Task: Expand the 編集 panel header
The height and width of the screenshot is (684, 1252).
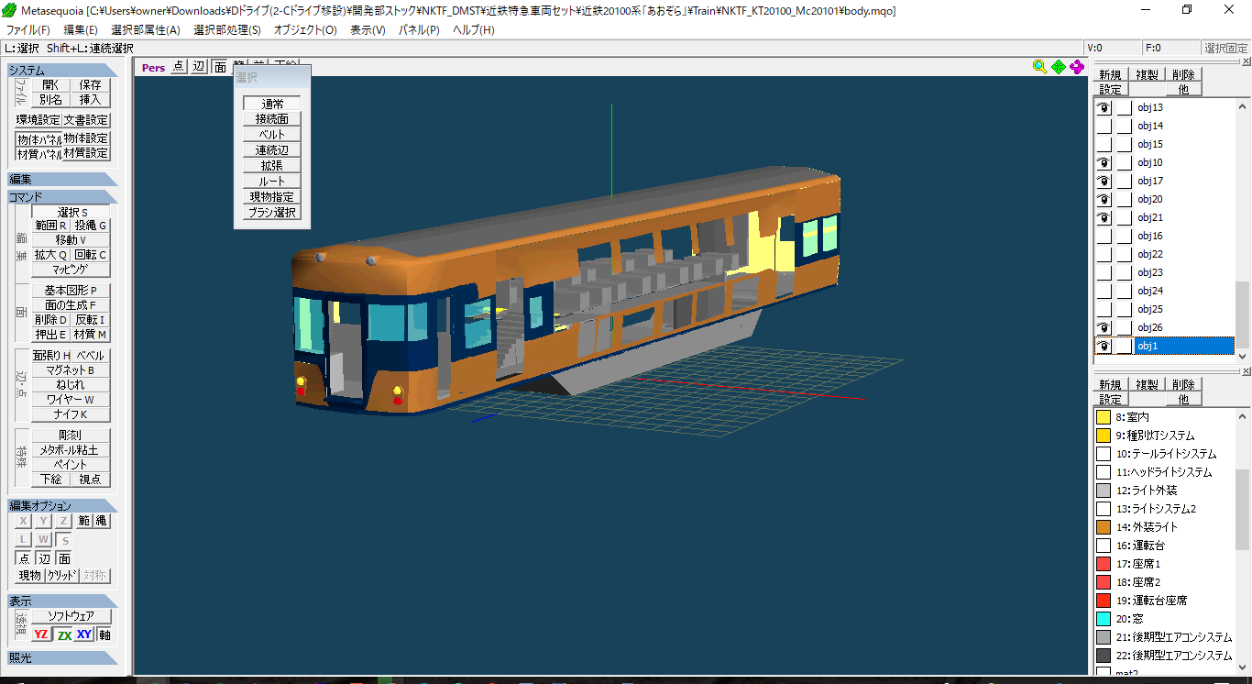Action: click(x=62, y=180)
